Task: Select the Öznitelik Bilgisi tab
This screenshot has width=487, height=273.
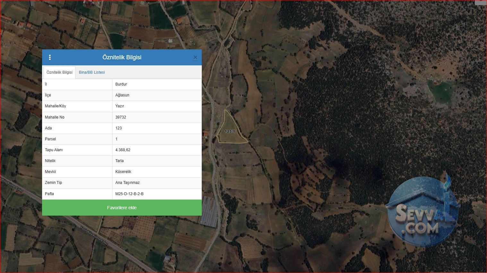Action: pos(59,72)
